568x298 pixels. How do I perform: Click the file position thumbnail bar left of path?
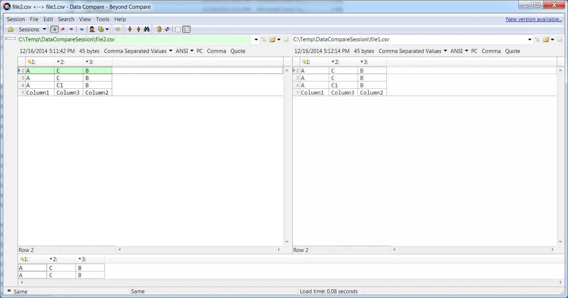click(10, 38)
